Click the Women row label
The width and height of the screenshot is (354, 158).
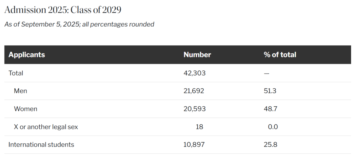click(26, 109)
